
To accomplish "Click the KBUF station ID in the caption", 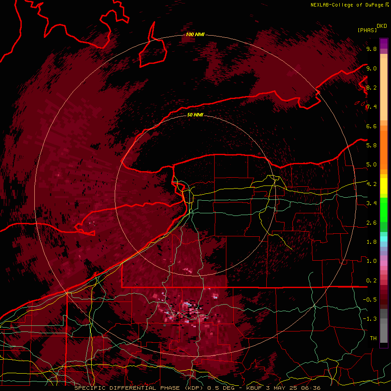I will (x=254, y=388).
